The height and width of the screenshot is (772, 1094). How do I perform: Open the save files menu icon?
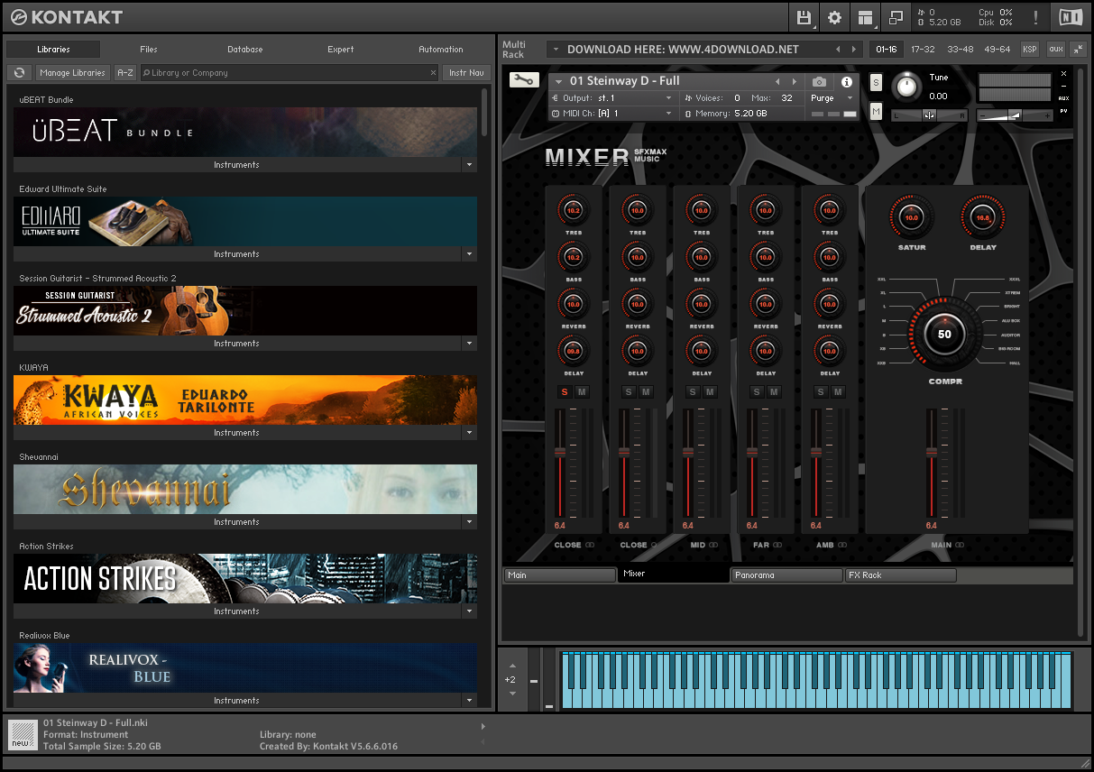[804, 17]
